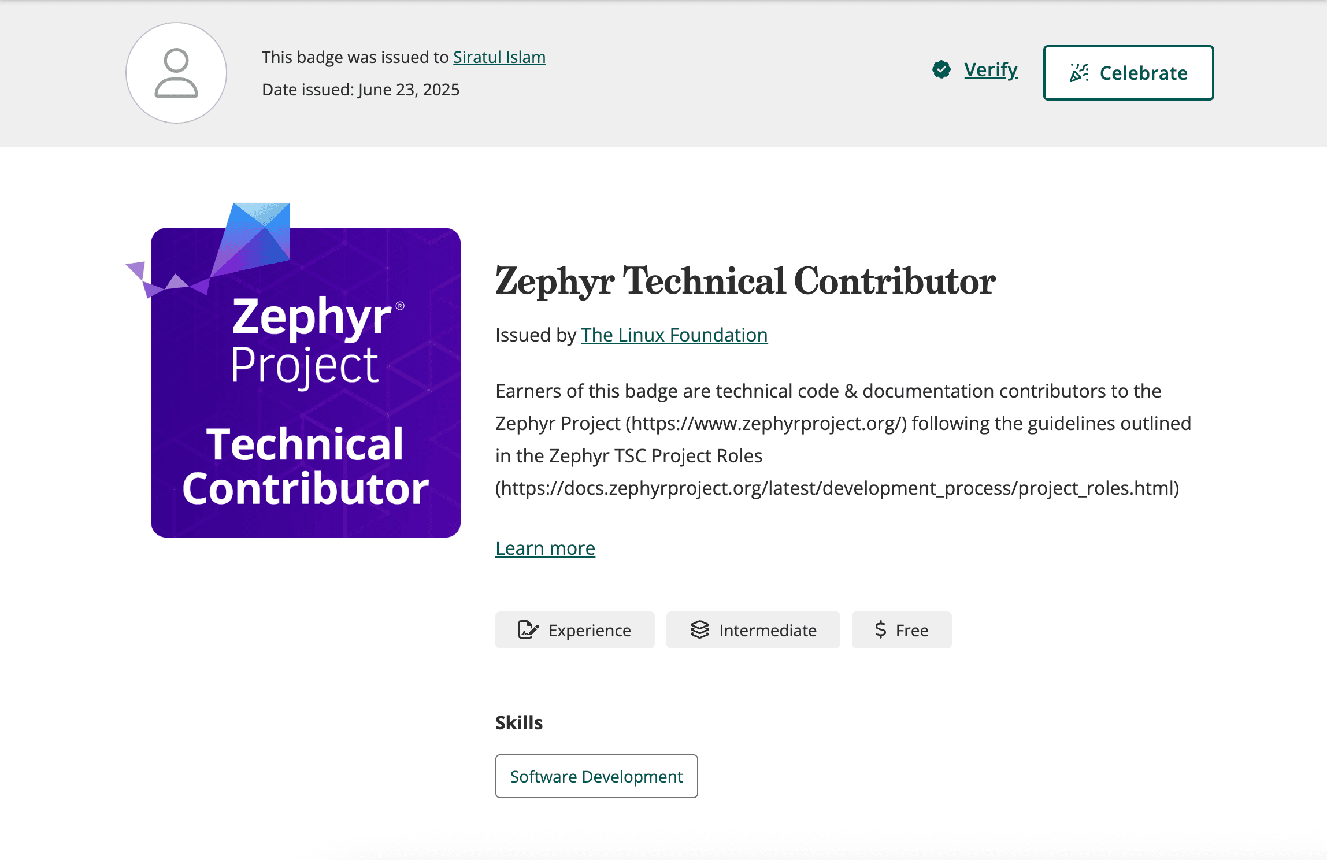1327x860 pixels.
Task: Click the dollar sign icon in the Free tag
Action: click(x=880, y=630)
